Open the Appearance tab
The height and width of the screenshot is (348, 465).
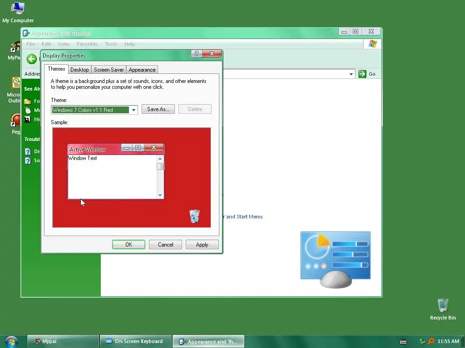(x=142, y=70)
